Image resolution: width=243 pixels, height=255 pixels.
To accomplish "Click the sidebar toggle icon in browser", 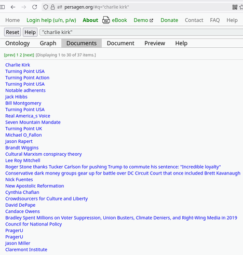I will click(x=2, y=7).
